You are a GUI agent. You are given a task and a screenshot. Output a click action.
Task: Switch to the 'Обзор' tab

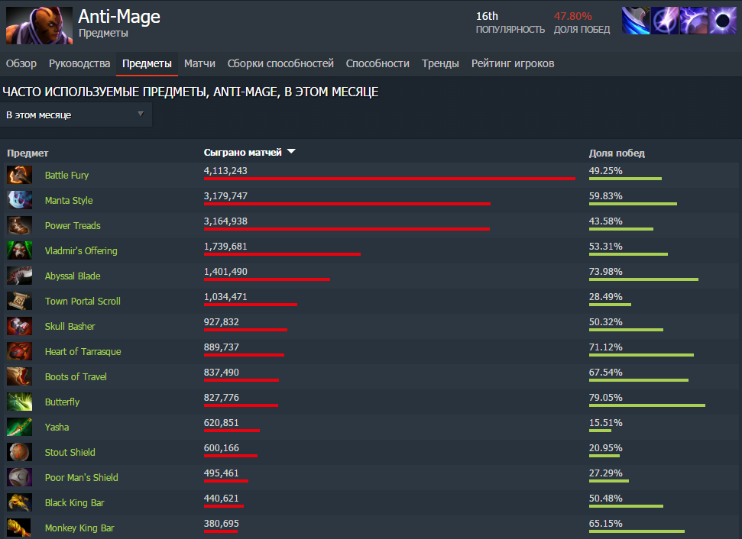[21, 63]
